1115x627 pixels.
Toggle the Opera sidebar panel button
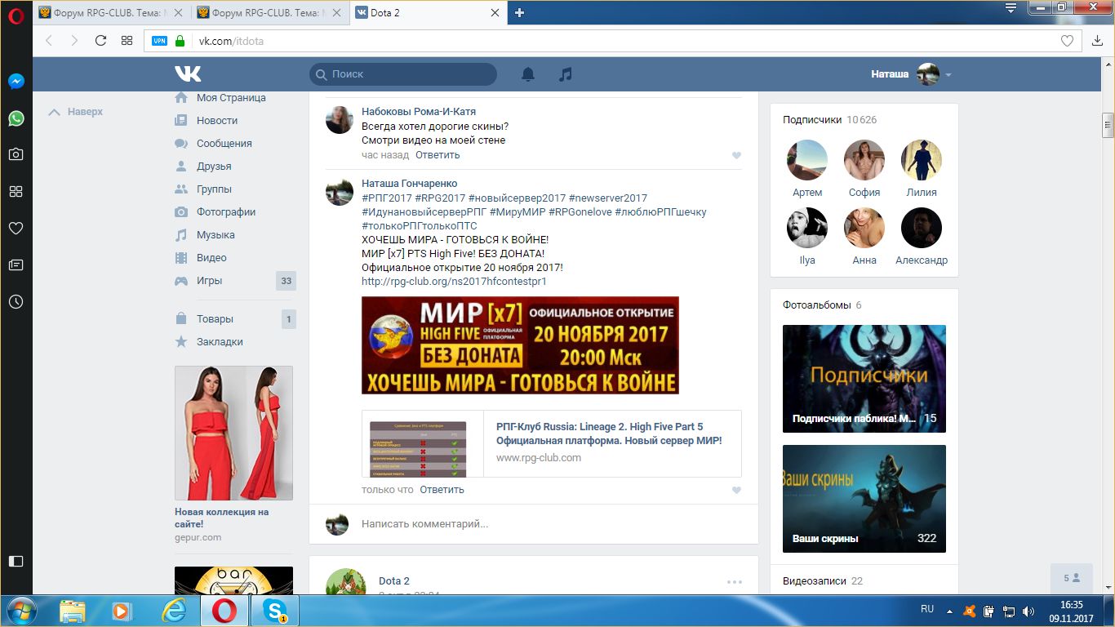click(16, 561)
